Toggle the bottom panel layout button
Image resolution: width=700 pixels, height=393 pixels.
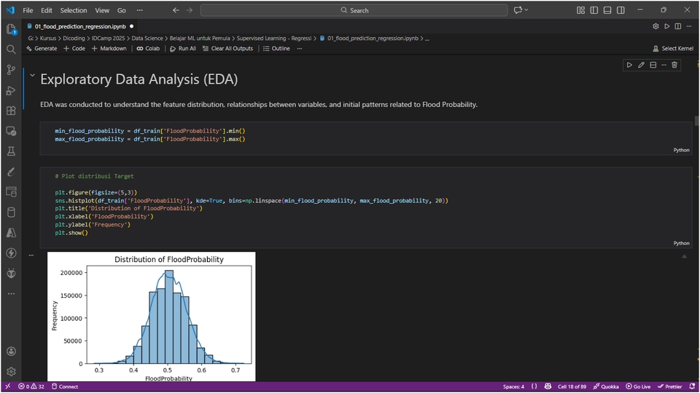pyautogui.click(x=607, y=10)
